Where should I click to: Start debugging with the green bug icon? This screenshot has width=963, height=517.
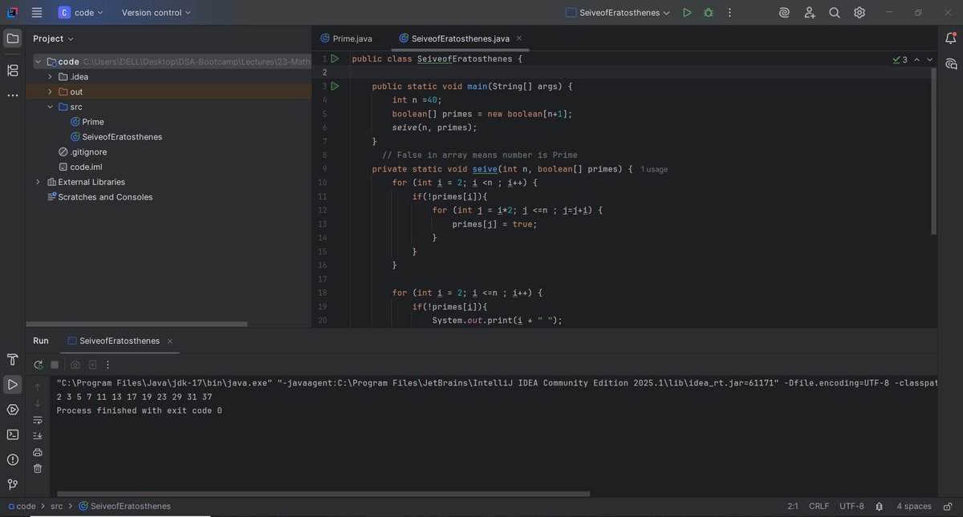pos(708,13)
